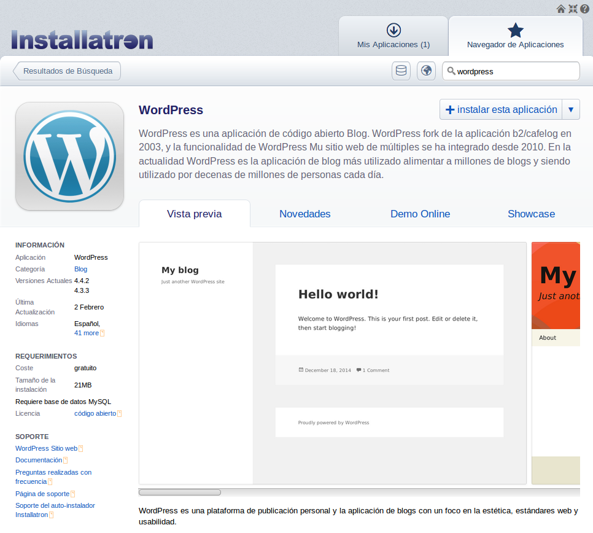This screenshot has height=533, width=593.
Task: Click external link icon after 'código abierto'
Action: click(120, 413)
